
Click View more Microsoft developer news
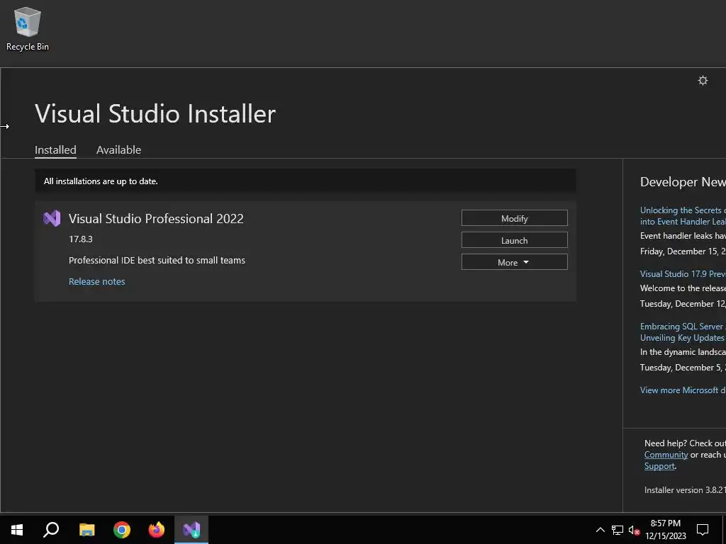coord(683,390)
